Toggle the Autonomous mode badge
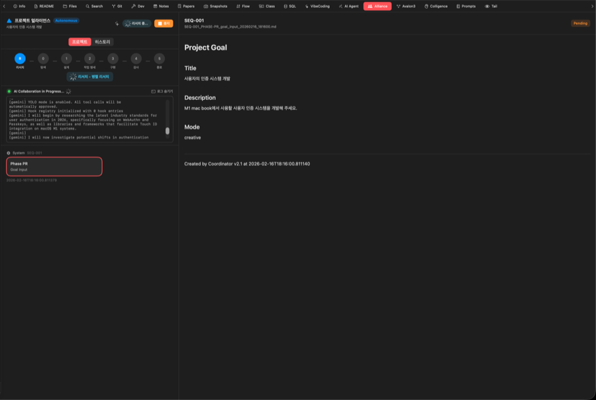 (66, 20)
